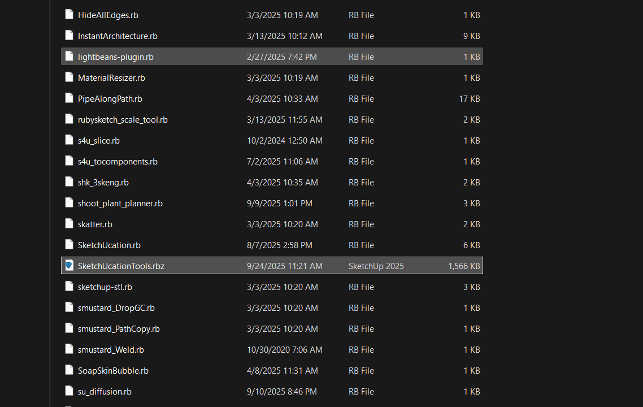Click the icon next to shoot_plant_planner.rb
Image resolution: width=643 pixels, height=407 pixels.
pyautogui.click(x=69, y=203)
